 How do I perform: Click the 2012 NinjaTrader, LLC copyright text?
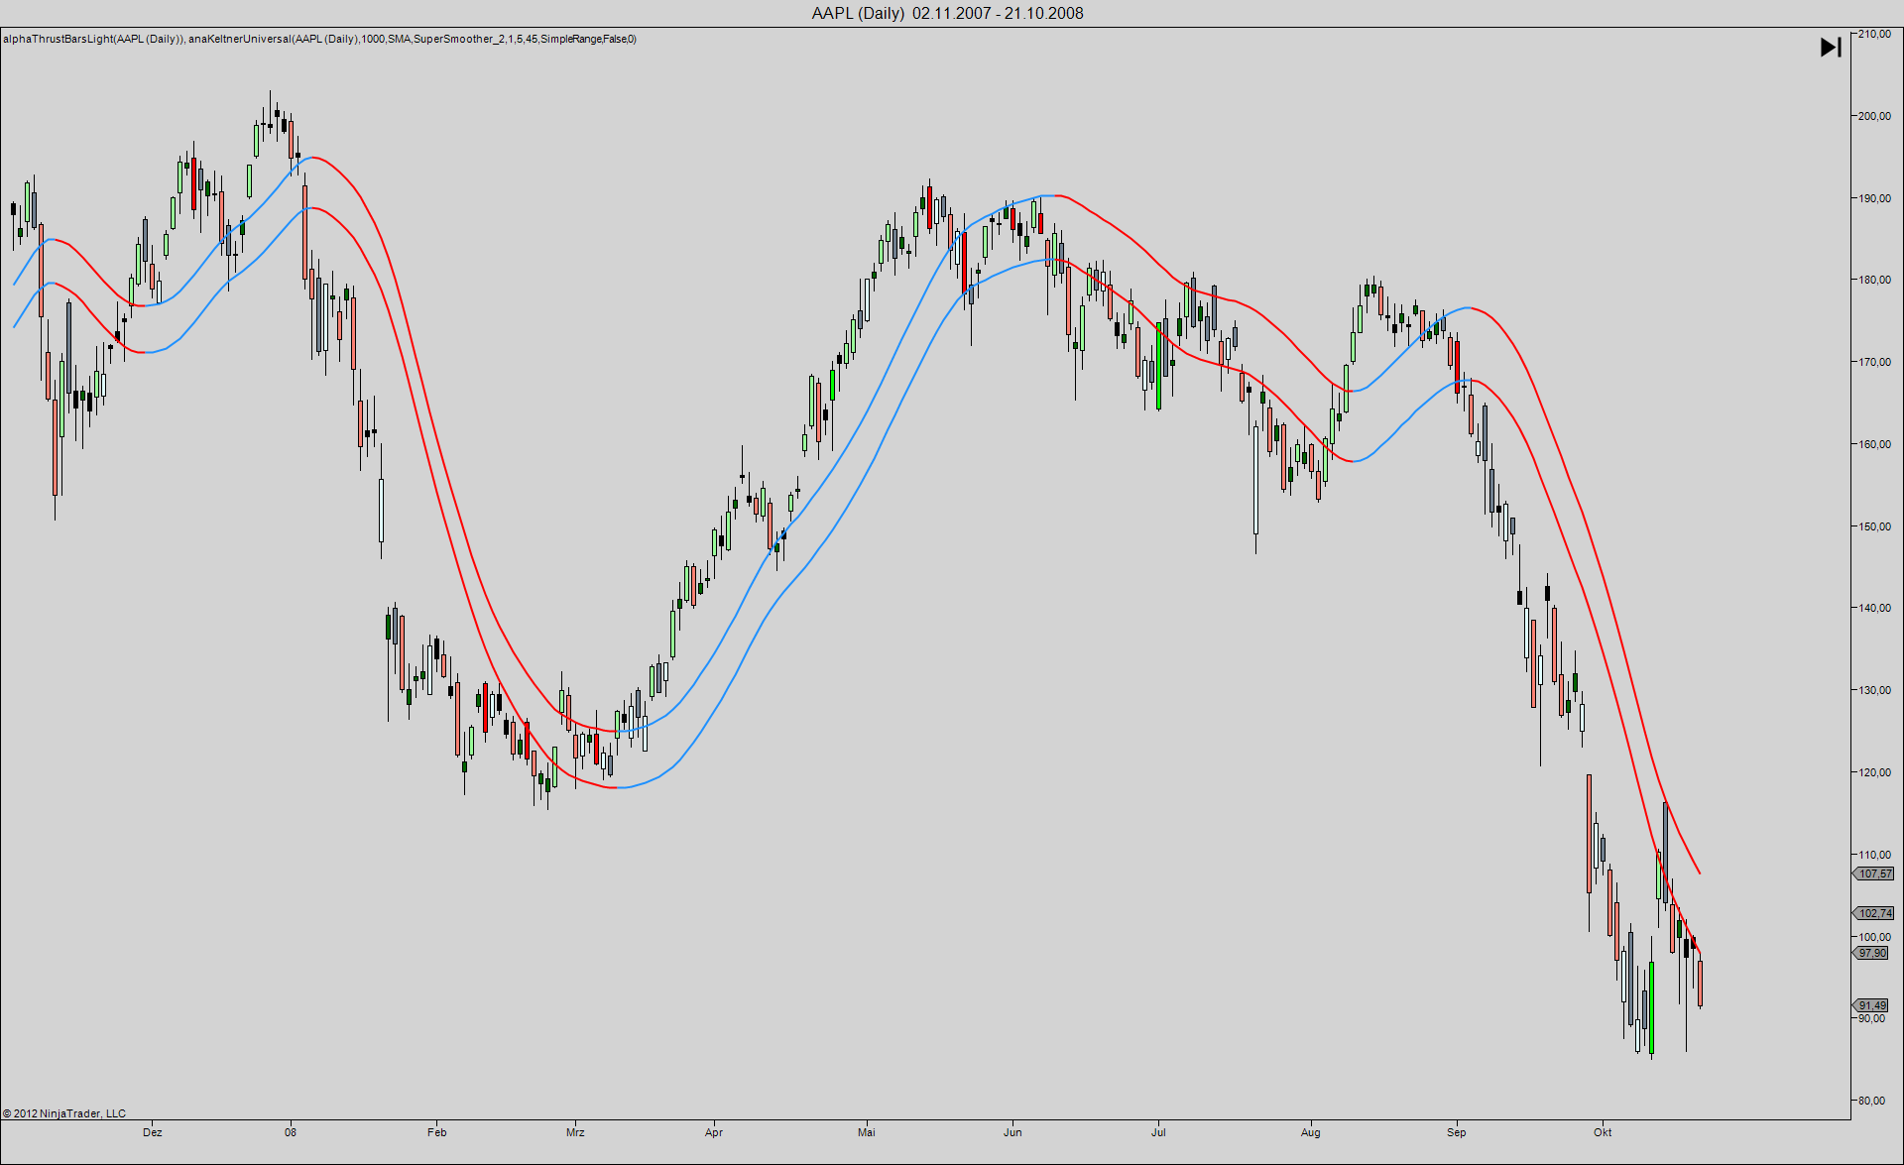click(64, 1113)
